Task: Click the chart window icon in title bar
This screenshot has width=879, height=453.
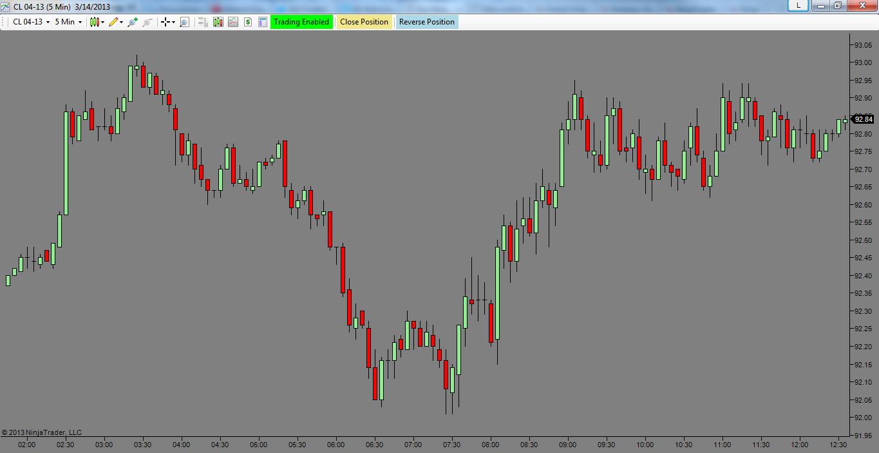Action: (5, 6)
